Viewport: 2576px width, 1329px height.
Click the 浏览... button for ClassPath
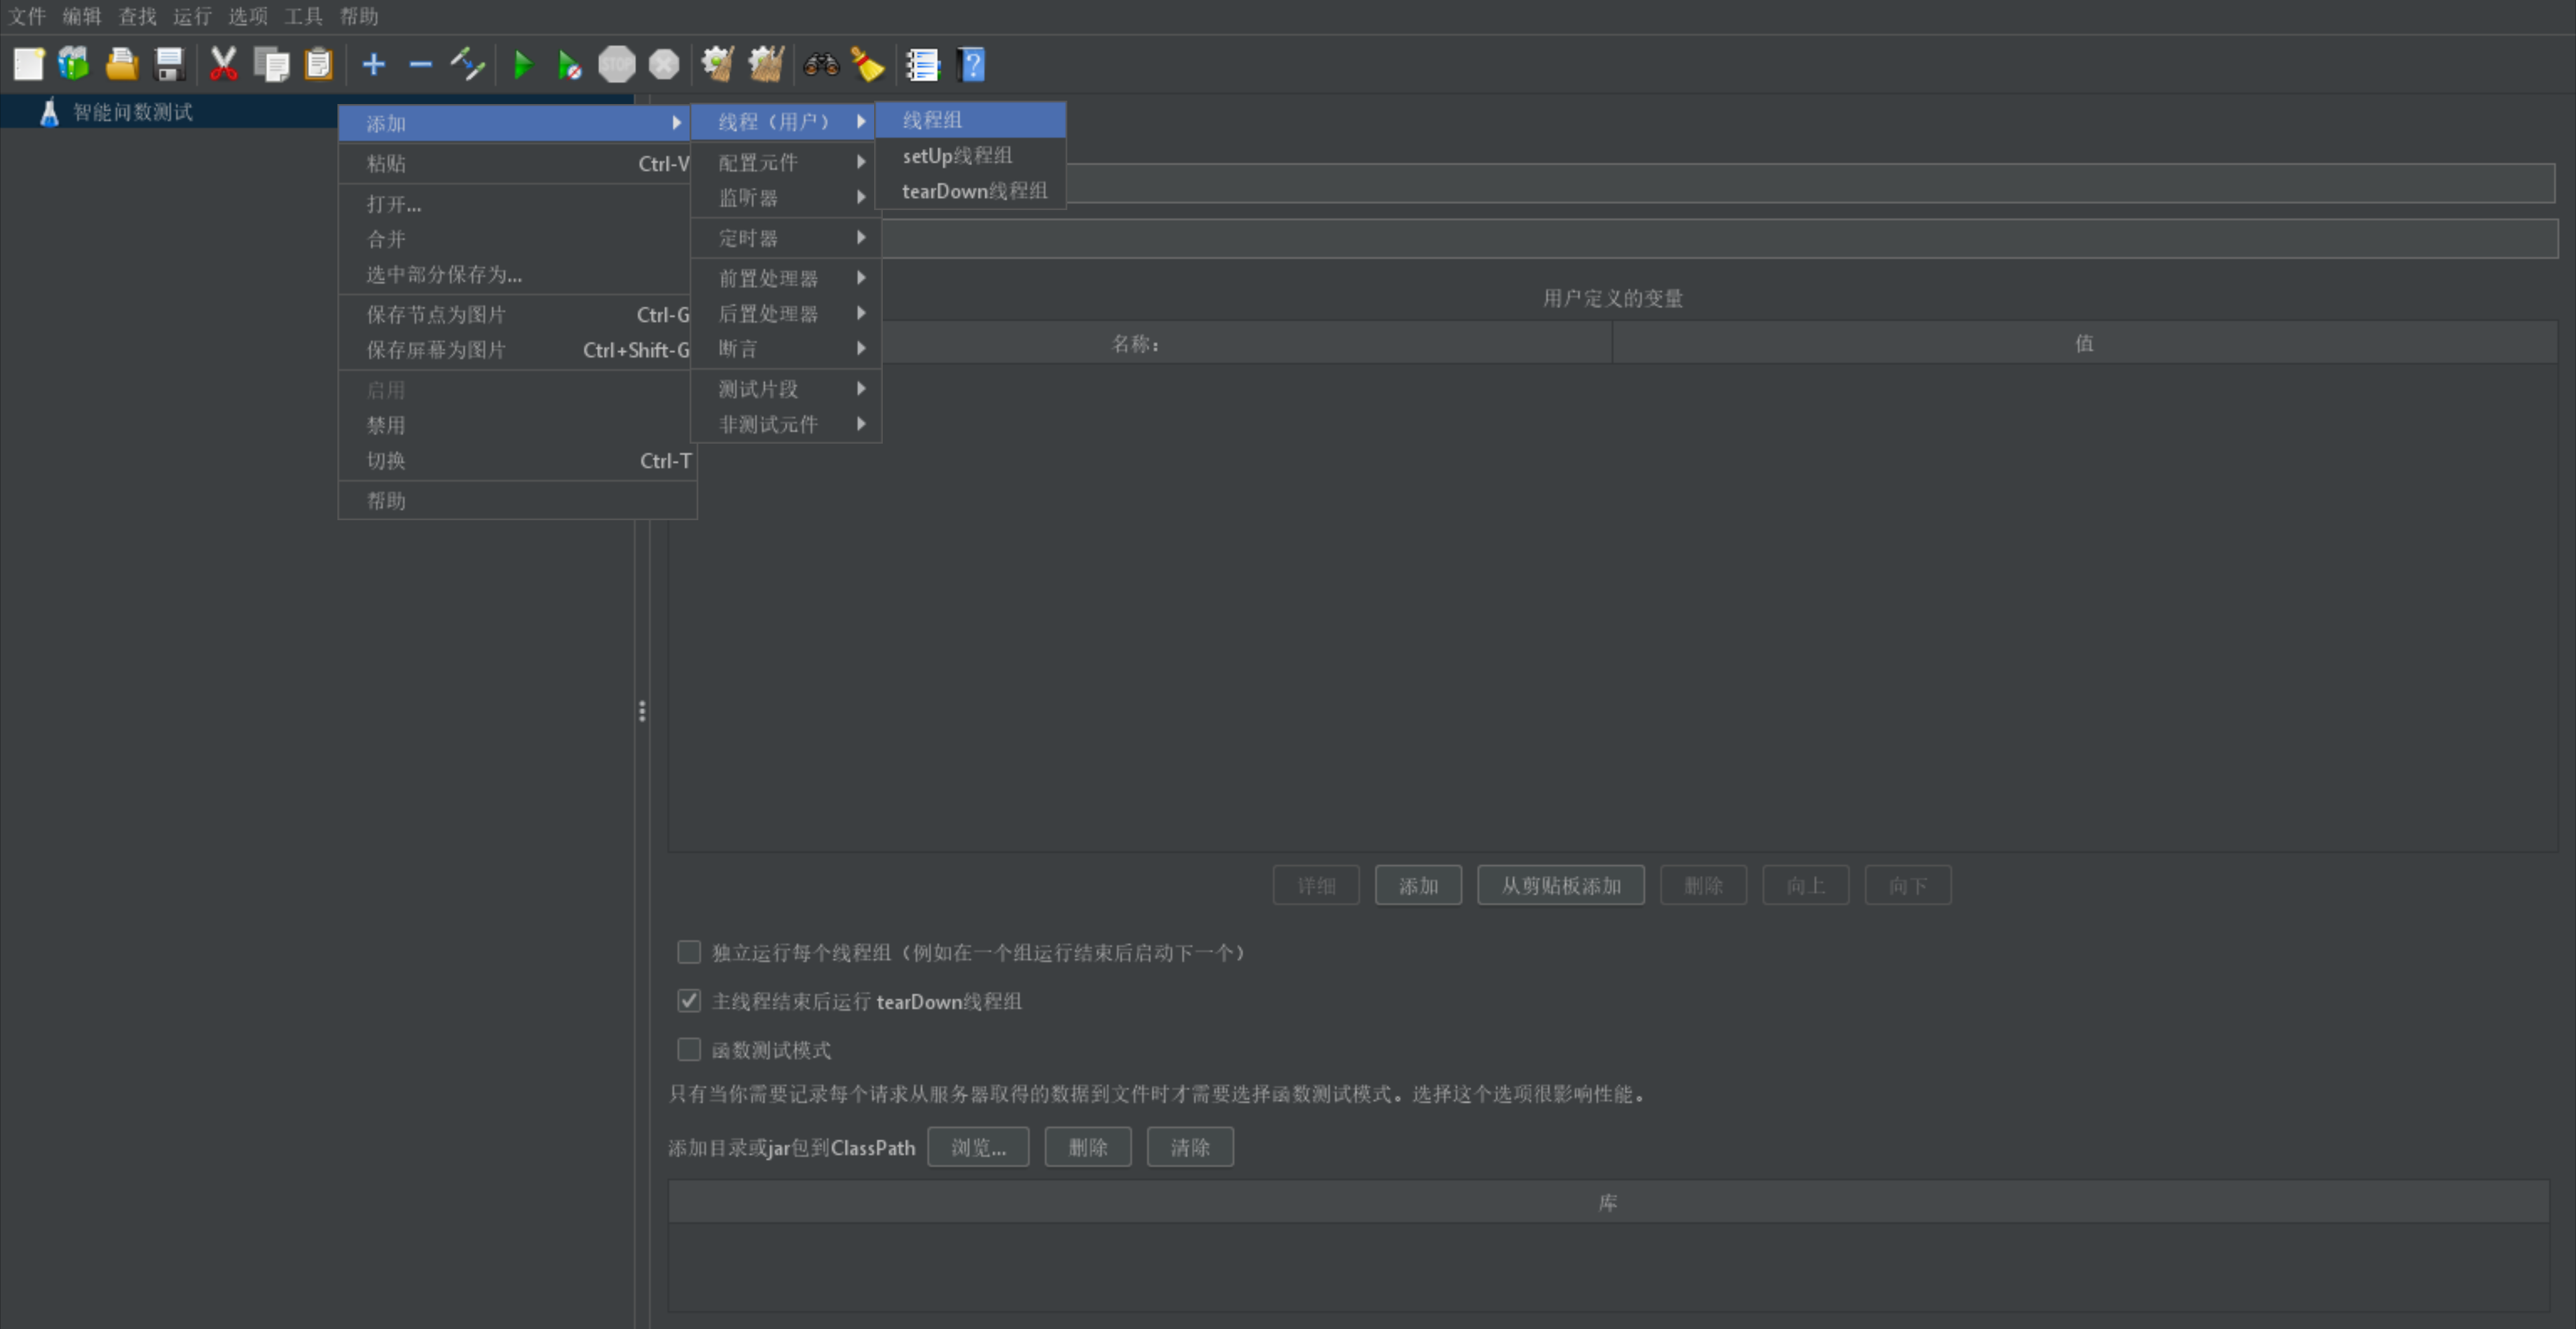(x=978, y=1147)
